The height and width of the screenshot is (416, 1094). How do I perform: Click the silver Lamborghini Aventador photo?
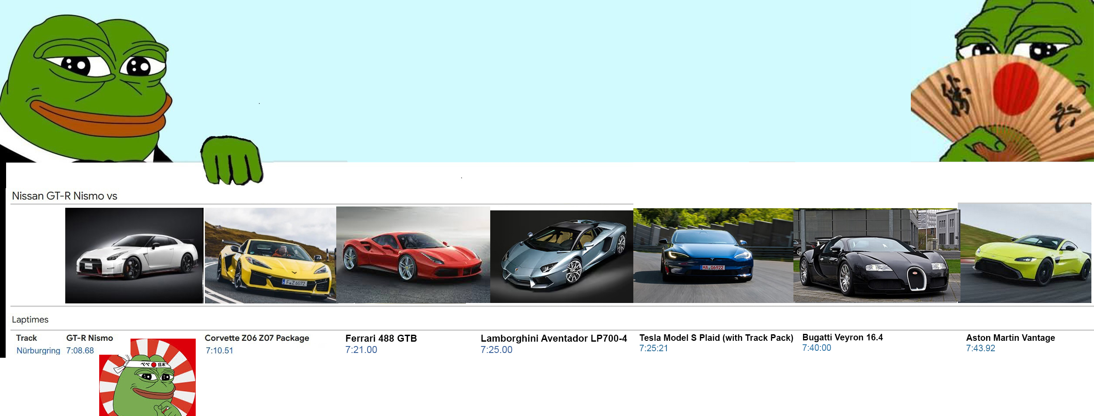pyautogui.click(x=562, y=256)
